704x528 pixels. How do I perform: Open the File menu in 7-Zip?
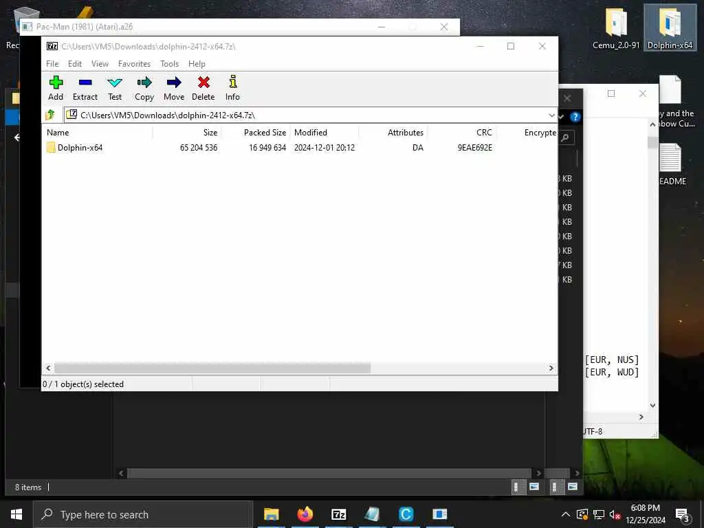(x=52, y=64)
